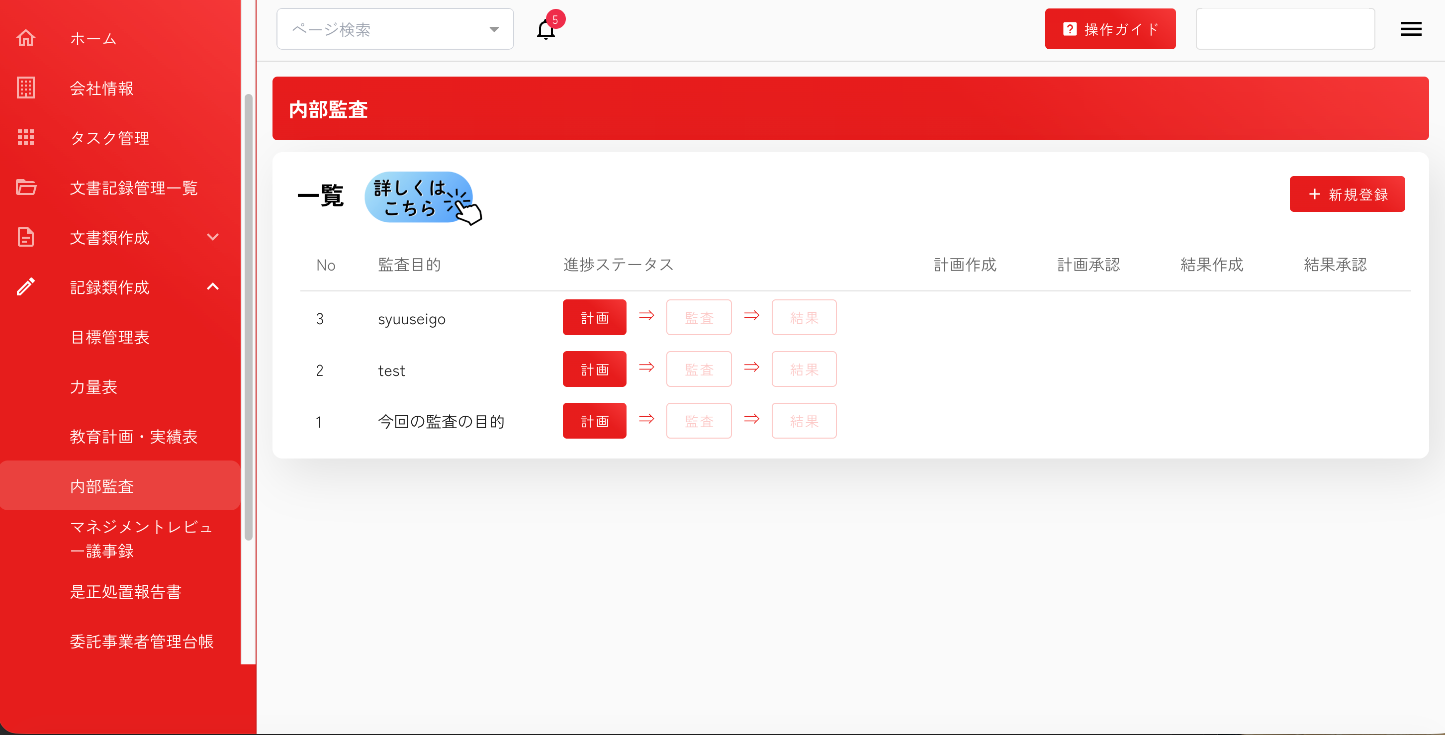Click 結果 button in test row
Screen dimensions: 1445x735
(804, 369)
